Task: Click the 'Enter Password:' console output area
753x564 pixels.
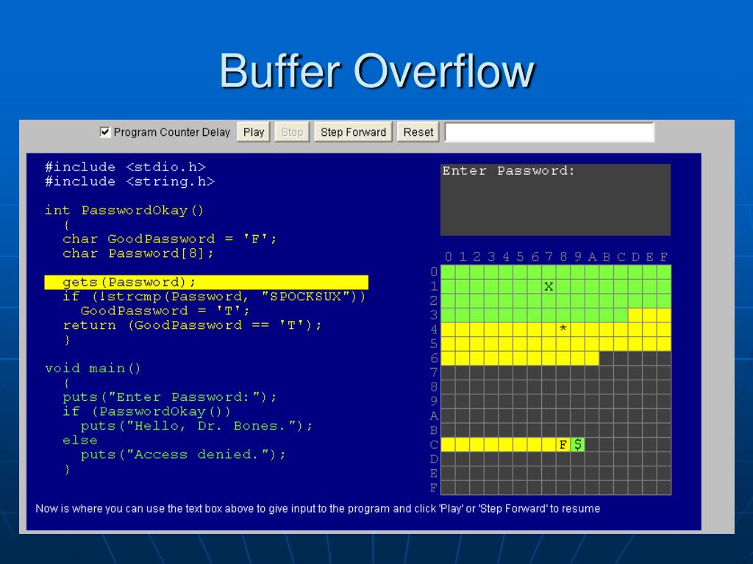Action: (x=555, y=199)
